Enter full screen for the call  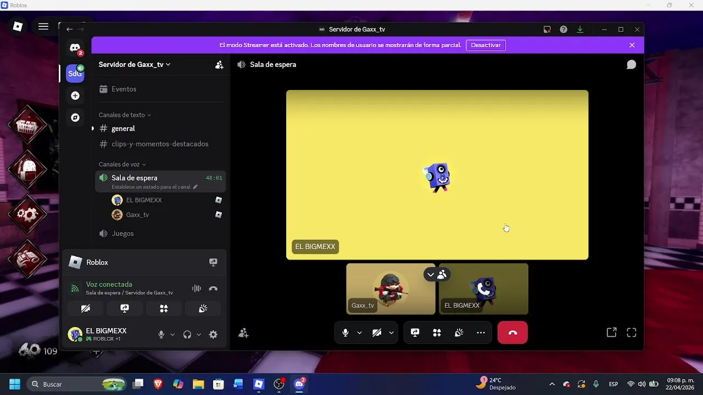click(x=632, y=332)
